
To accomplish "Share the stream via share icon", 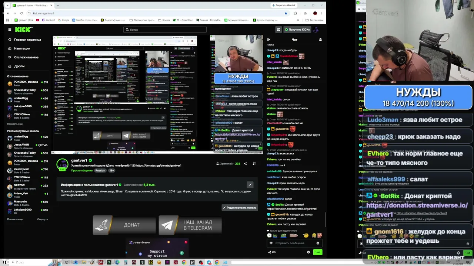I will (x=245, y=164).
